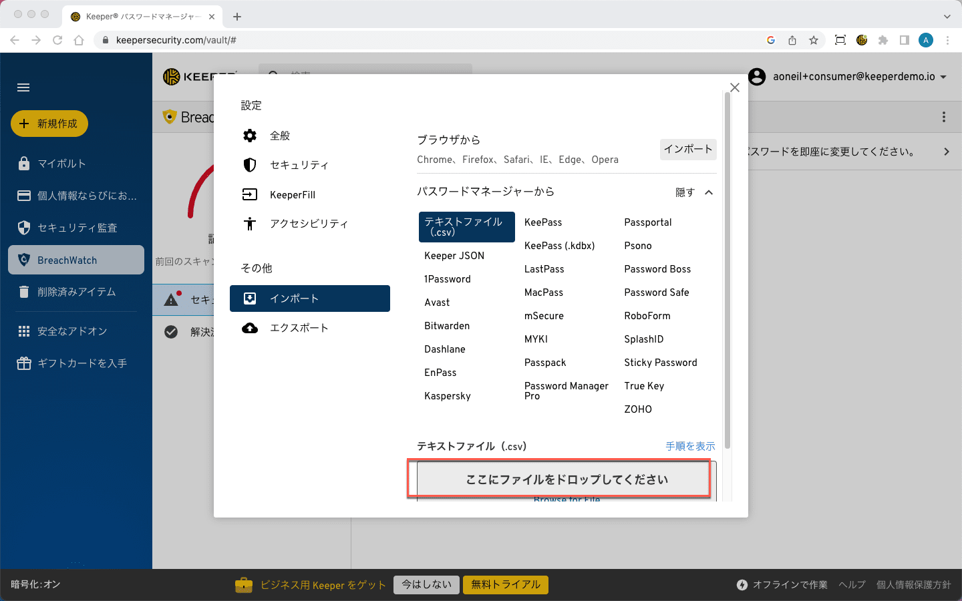
Task: Click the file drop zone area
Action: pyautogui.click(x=567, y=479)
